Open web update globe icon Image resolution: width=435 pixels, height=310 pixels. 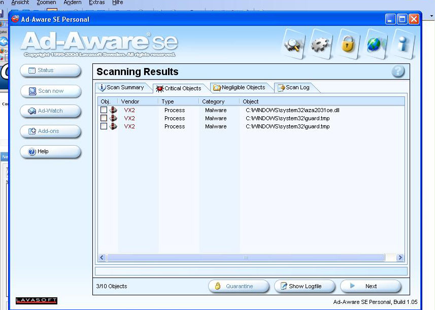tap(375, 44)
